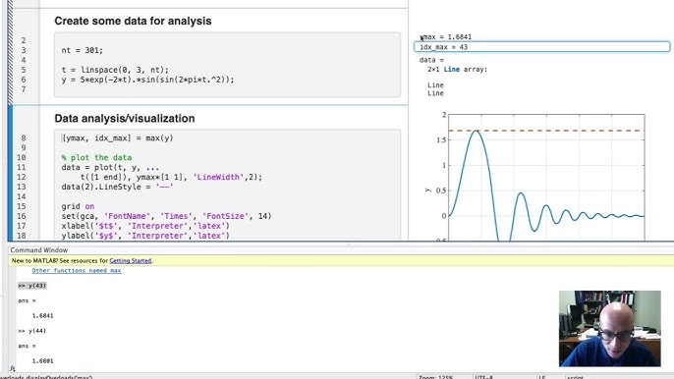Open the 'Other functions named max' link
This screenshot has width=674, height=379.
click(x=77, y=271)
